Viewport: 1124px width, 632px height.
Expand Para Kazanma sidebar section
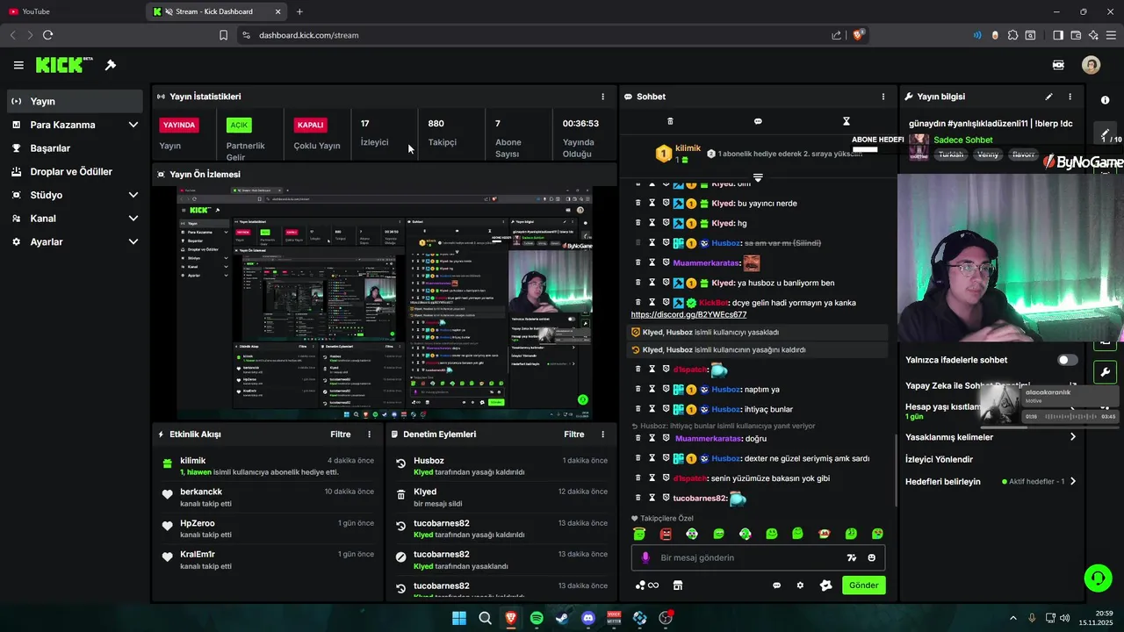pos(133,125)
